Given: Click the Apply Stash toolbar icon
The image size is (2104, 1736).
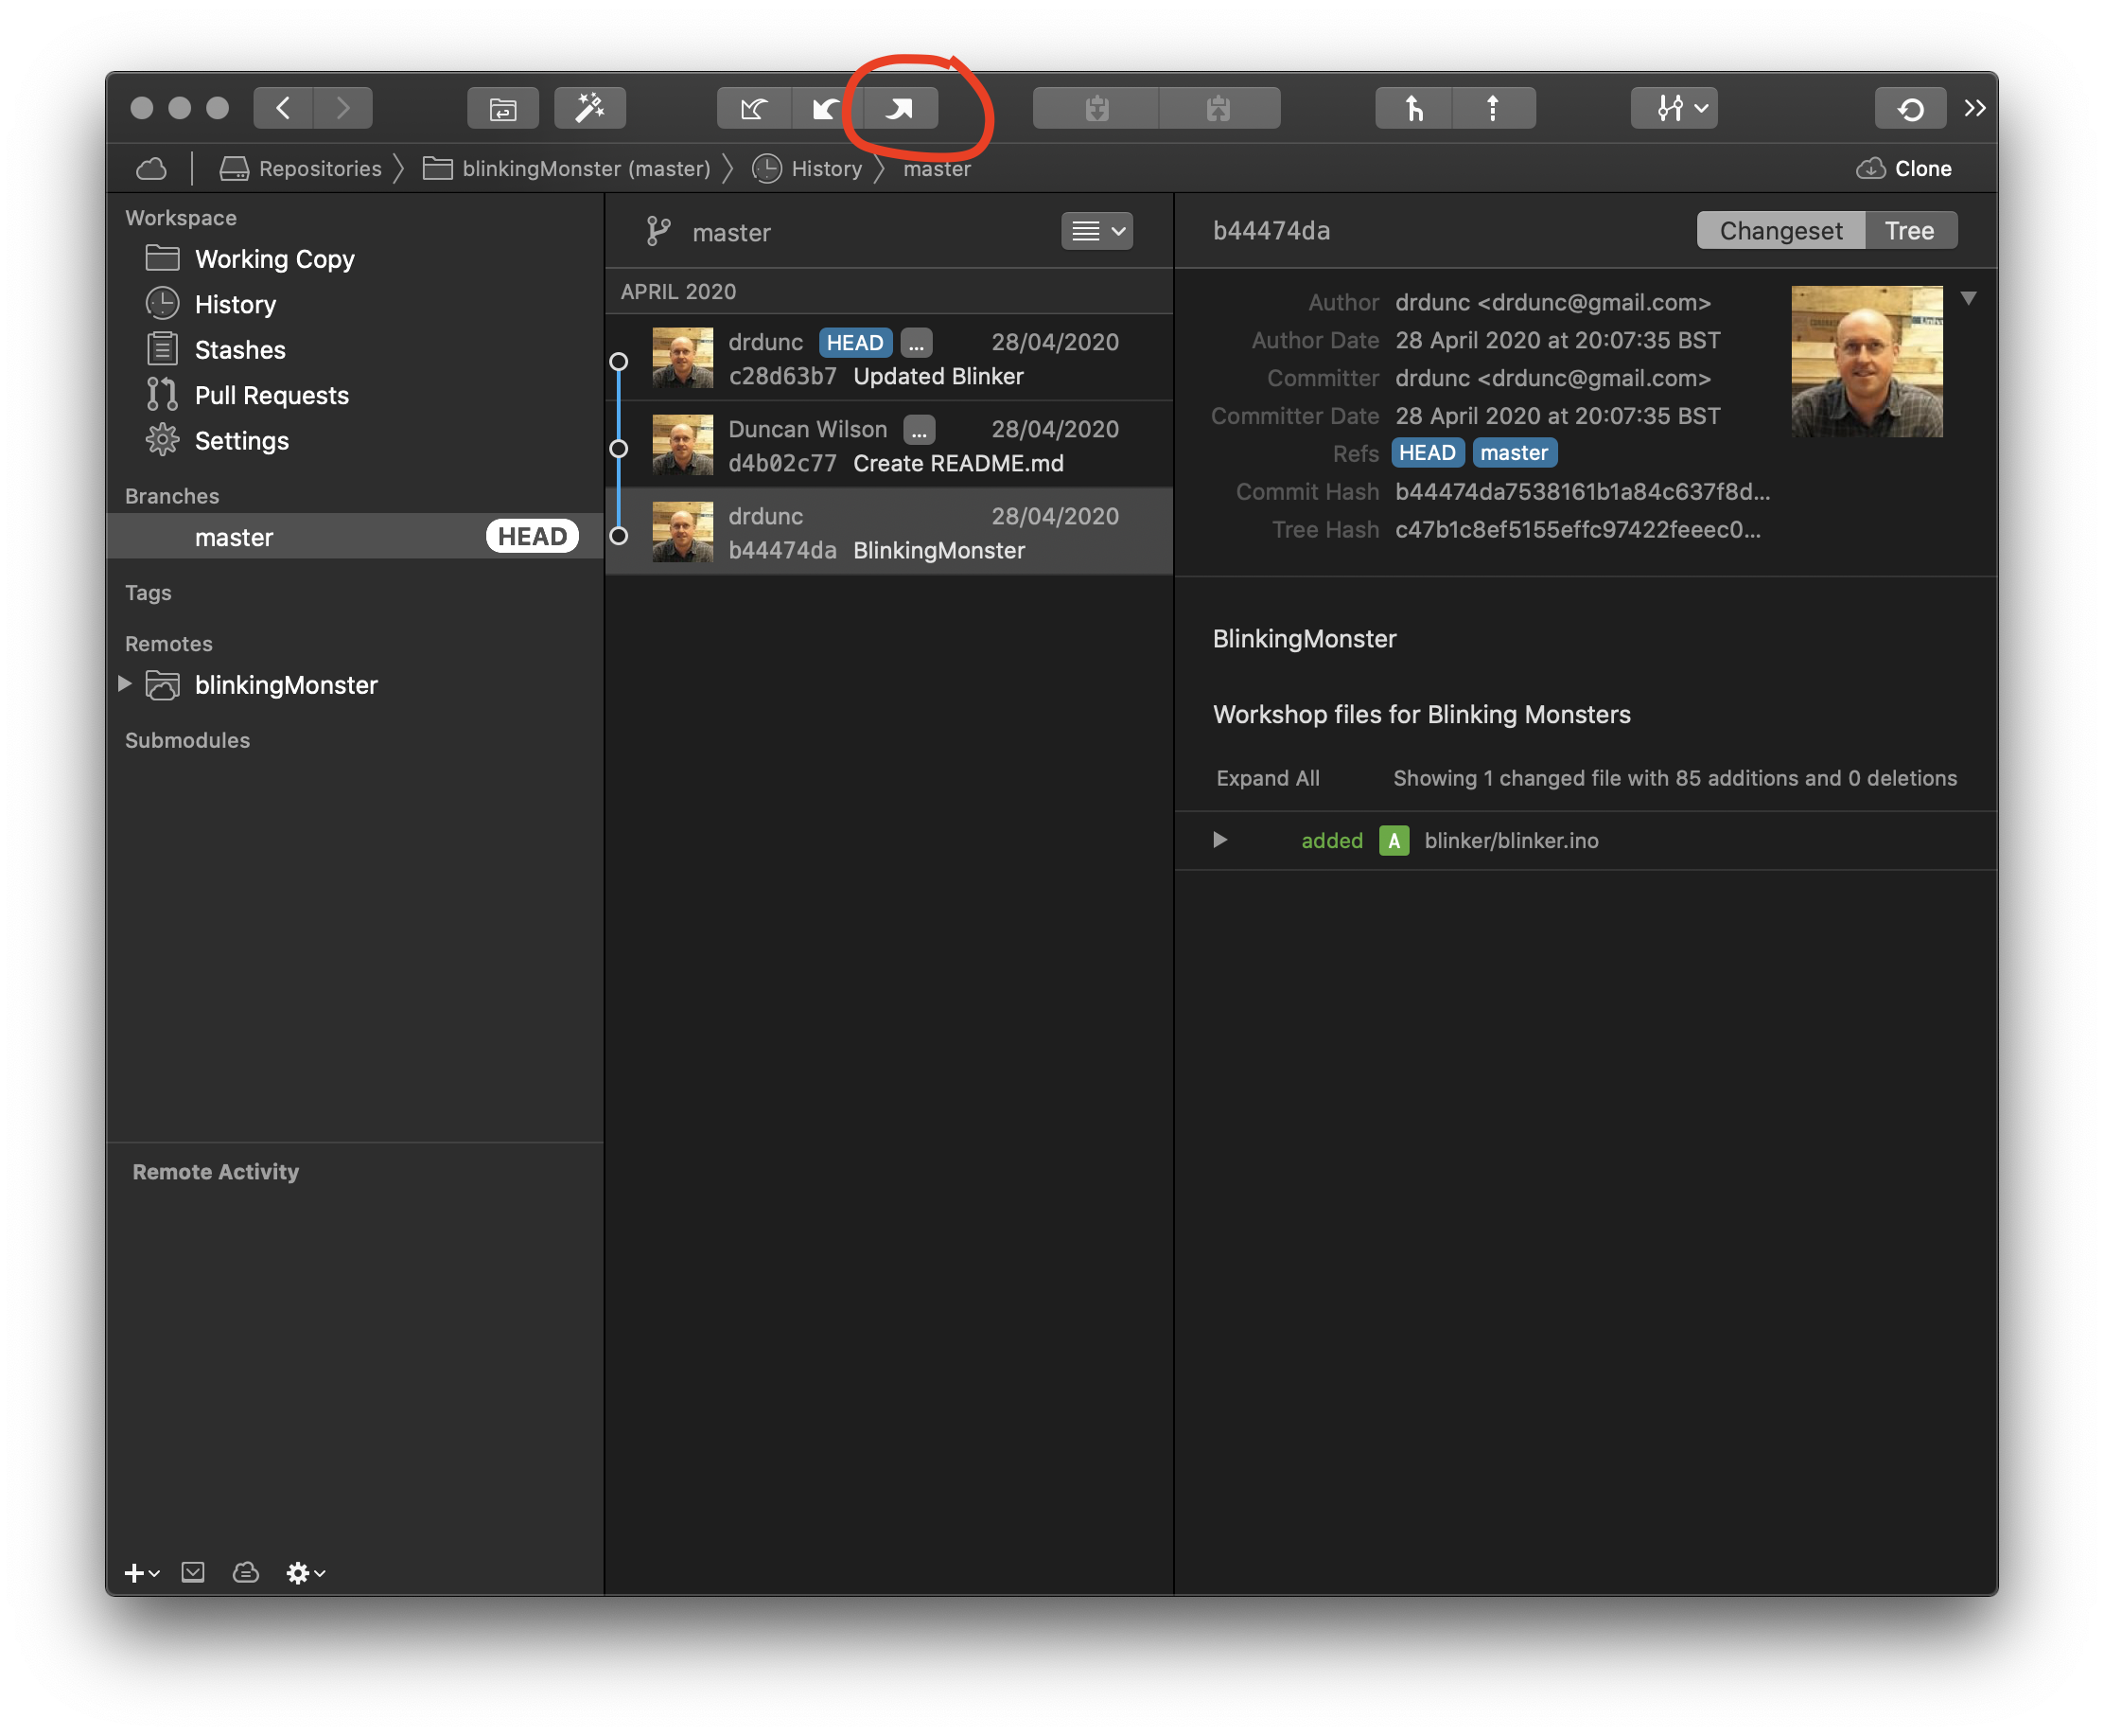Looking at the screenshot, I should (x=1219, y=108).
